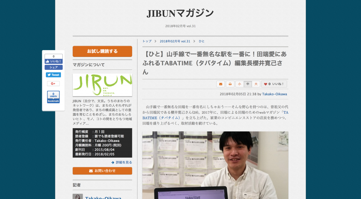Image resolution: width=361 pixels, height=199 pixels.
Task: Click the 発行責任者 Takako-Oikawa row
Action: pos(97,141)
